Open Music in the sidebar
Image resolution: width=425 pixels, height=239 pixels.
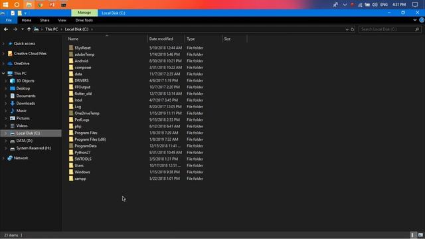point(21,111)
